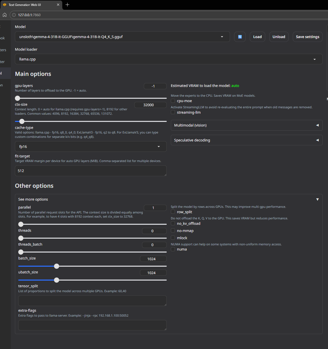Click the Load button
328x349 pixels.
point(257,37)
